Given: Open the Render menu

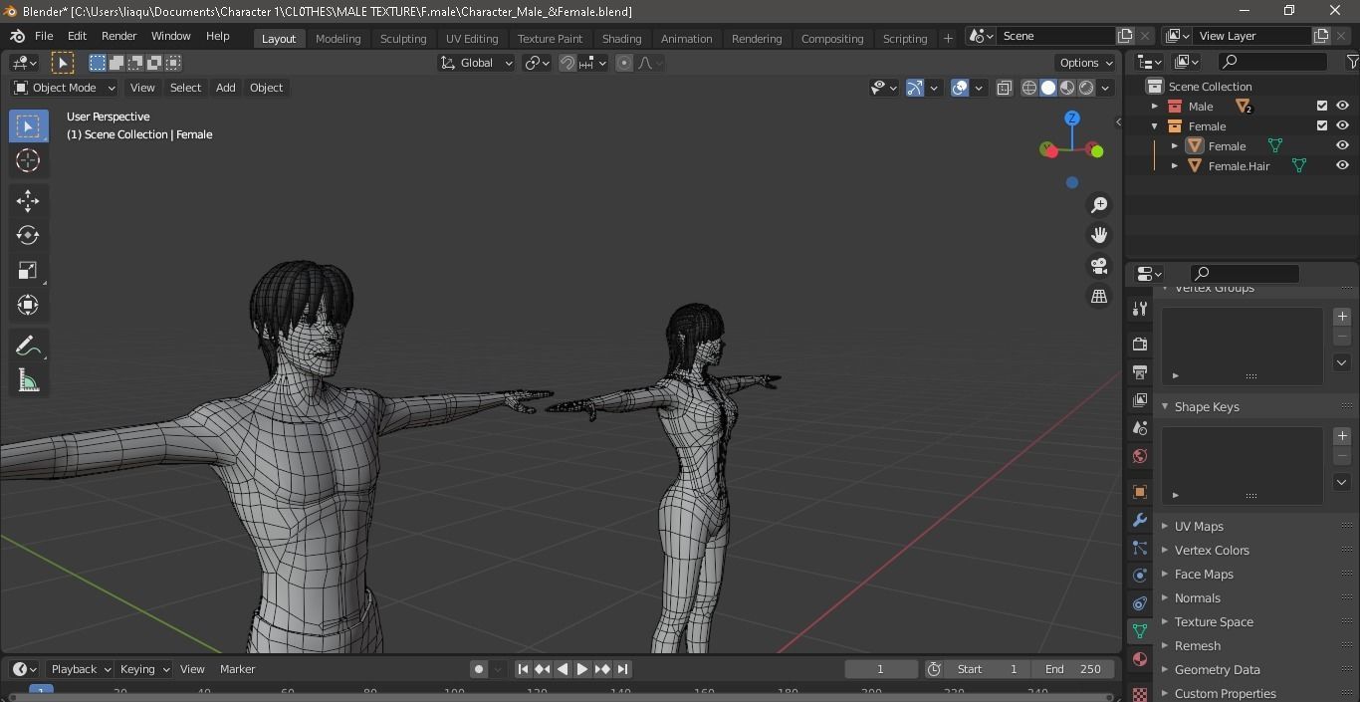Looking at the screenshot, I should click(x=118, y=36).
